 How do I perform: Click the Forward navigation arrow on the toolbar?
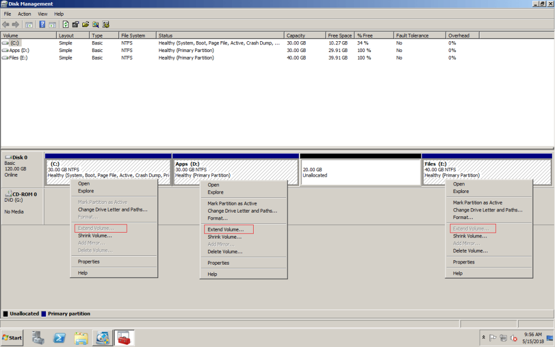point(16,24)
